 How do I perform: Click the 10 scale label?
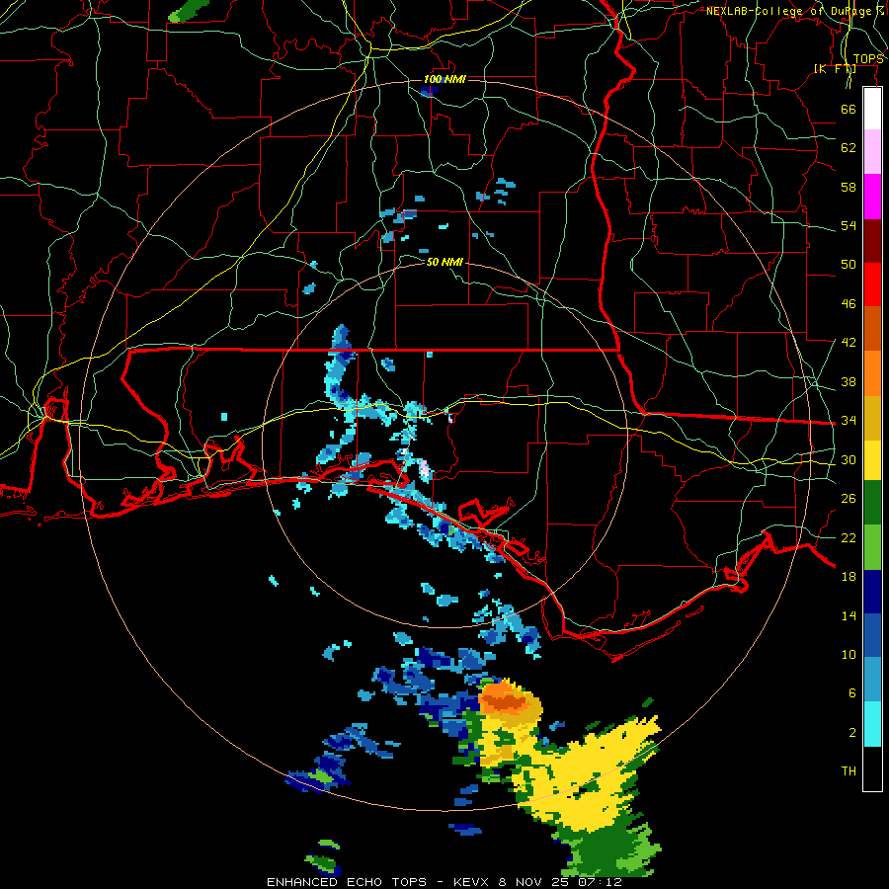coord(849,655)
